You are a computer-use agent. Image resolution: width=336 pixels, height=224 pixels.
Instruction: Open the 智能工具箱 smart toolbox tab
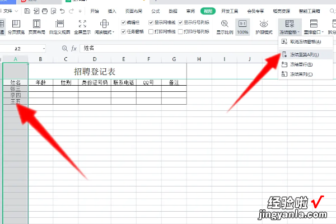[x=310, y=11]
